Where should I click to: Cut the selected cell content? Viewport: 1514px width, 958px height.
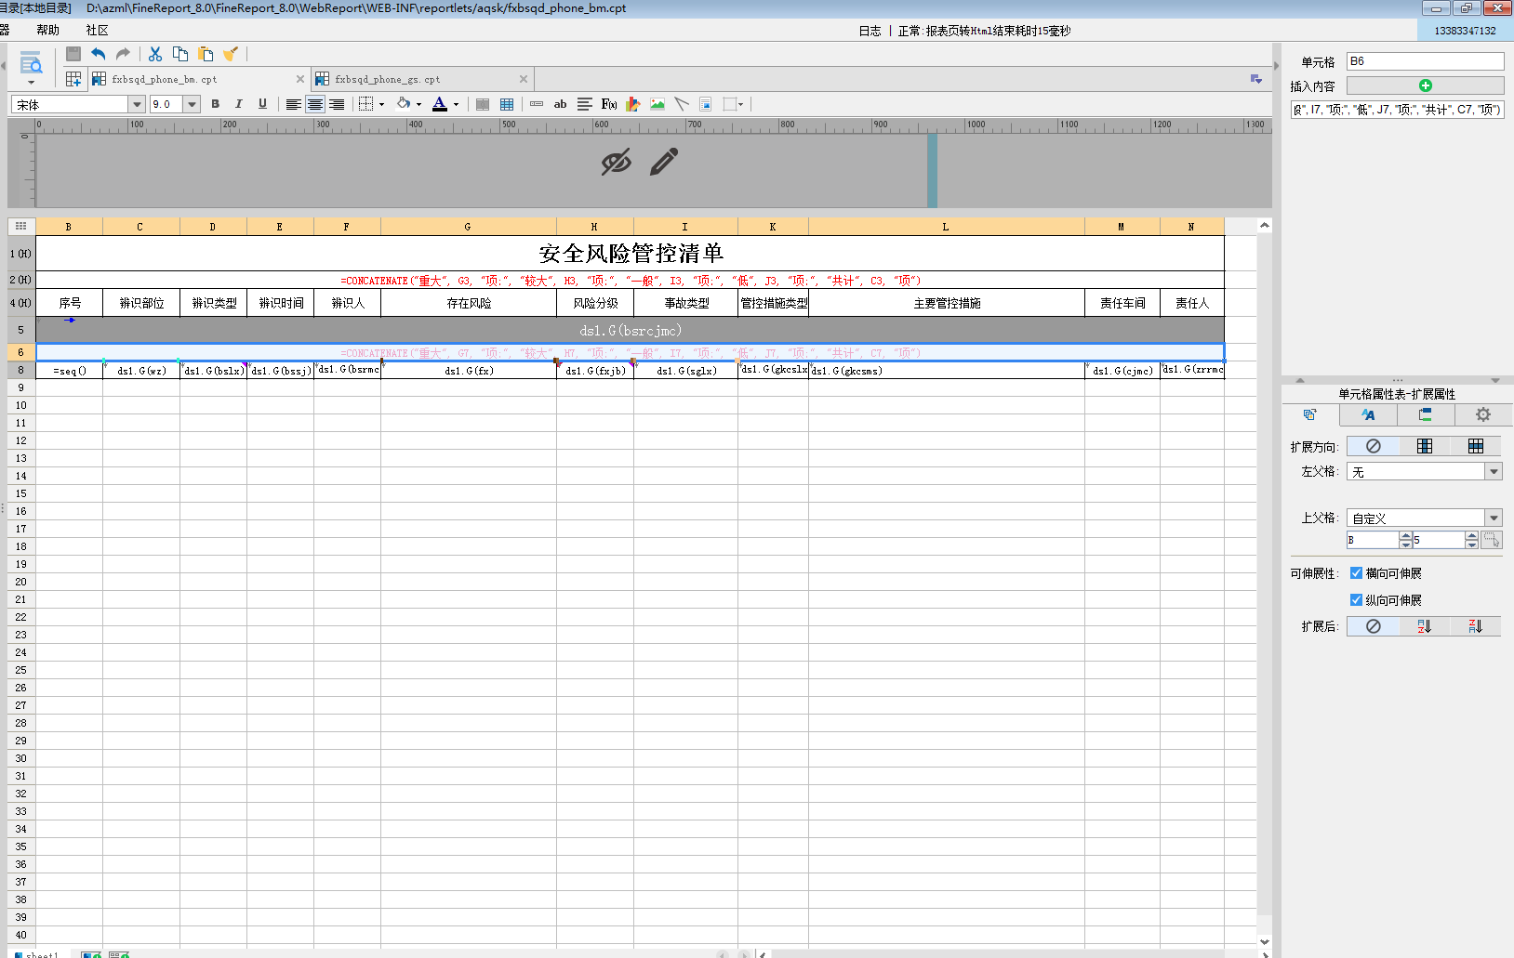[155, 54]
